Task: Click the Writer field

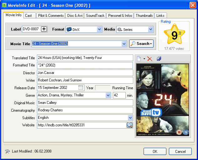Action: pyautogui.click(x=85, y=80)
